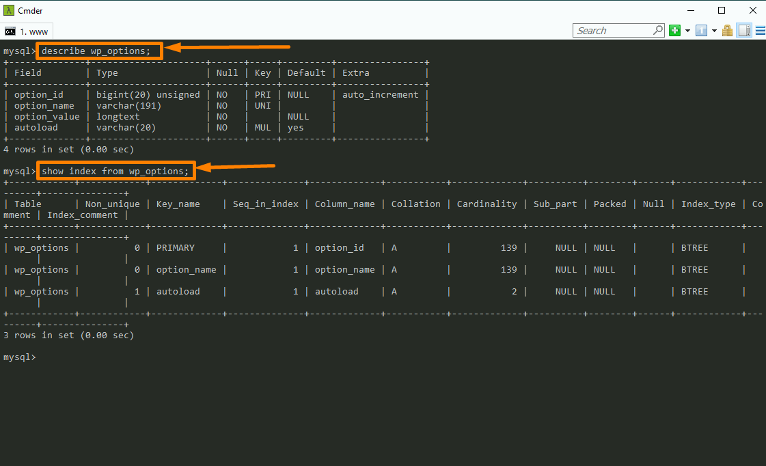Click '3 rows in set (0.00 sec)' line
The width and height of the screenshot is (766, 466).
click(68, 335)
